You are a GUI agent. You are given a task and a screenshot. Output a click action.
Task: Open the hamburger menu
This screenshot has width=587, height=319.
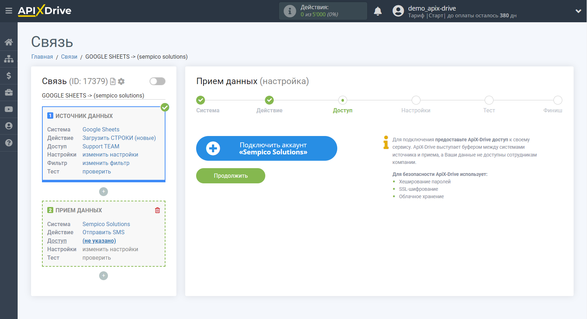click(x=9, y=11)
